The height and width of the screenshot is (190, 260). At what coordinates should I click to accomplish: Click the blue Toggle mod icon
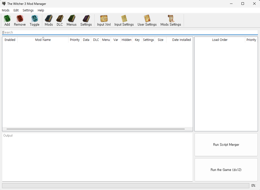pos(35,19)
